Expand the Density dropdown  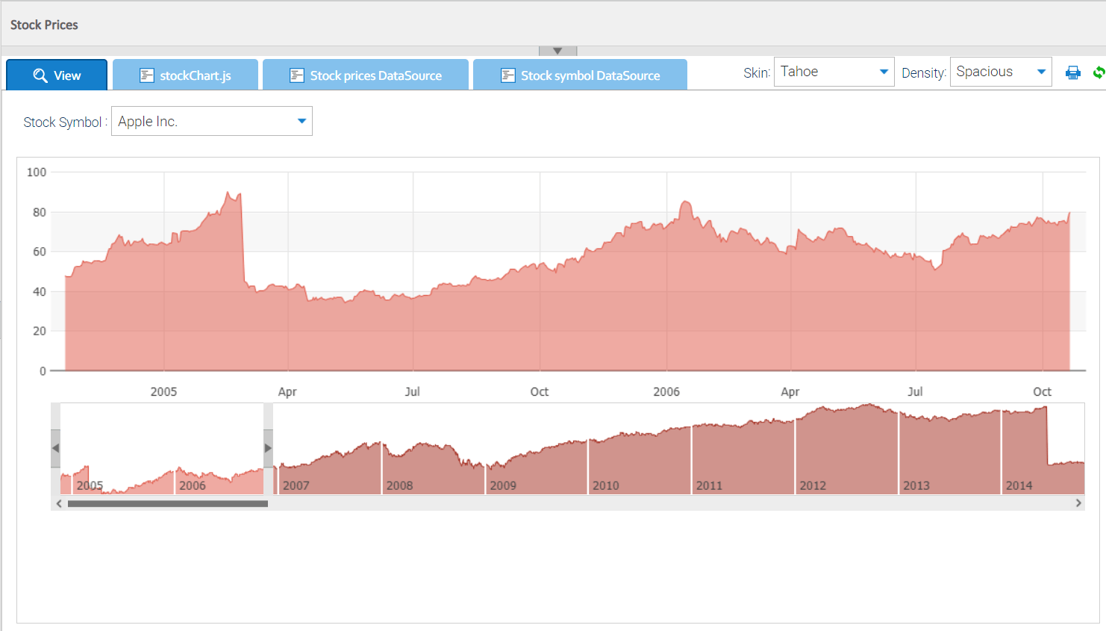click(1000, 72)
